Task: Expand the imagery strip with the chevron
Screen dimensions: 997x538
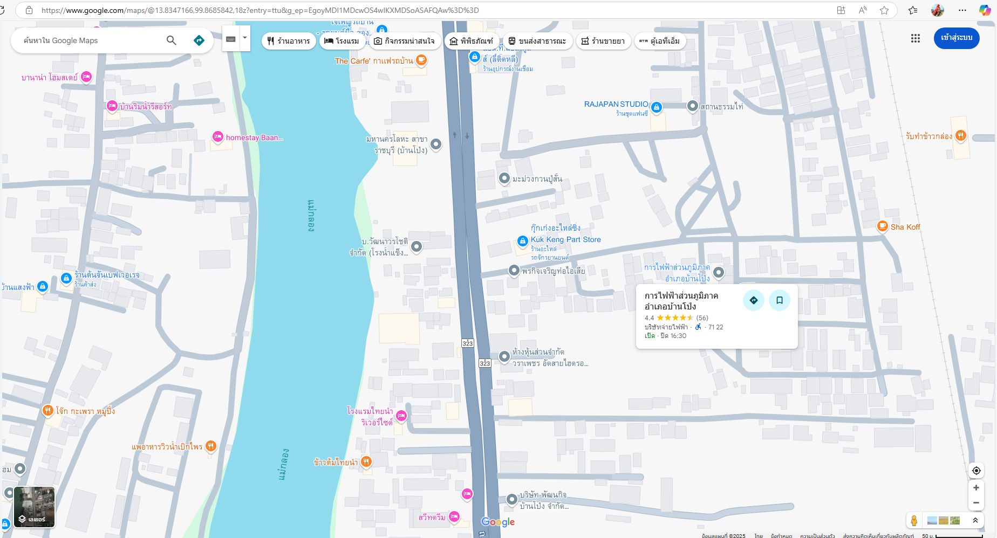Action: [x=975, y=520]
